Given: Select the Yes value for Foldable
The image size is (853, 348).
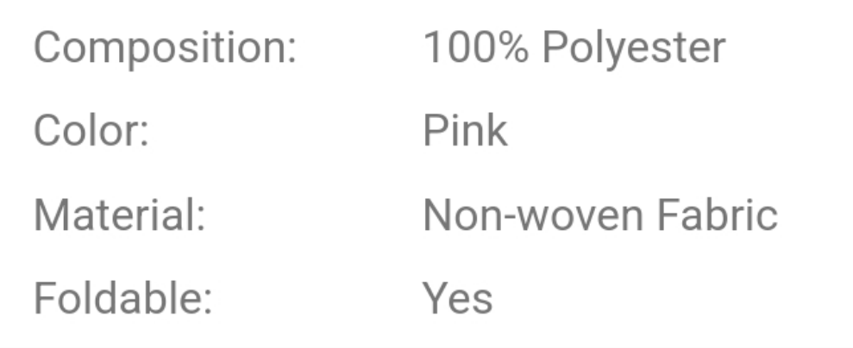Looking at the screenshot, I should click(457, 298).
